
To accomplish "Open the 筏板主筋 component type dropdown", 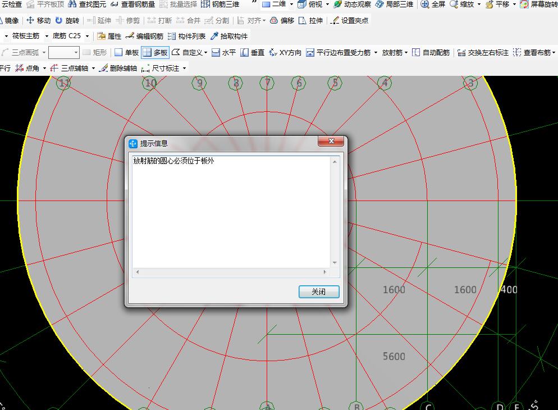I will [x=46, y=36].
